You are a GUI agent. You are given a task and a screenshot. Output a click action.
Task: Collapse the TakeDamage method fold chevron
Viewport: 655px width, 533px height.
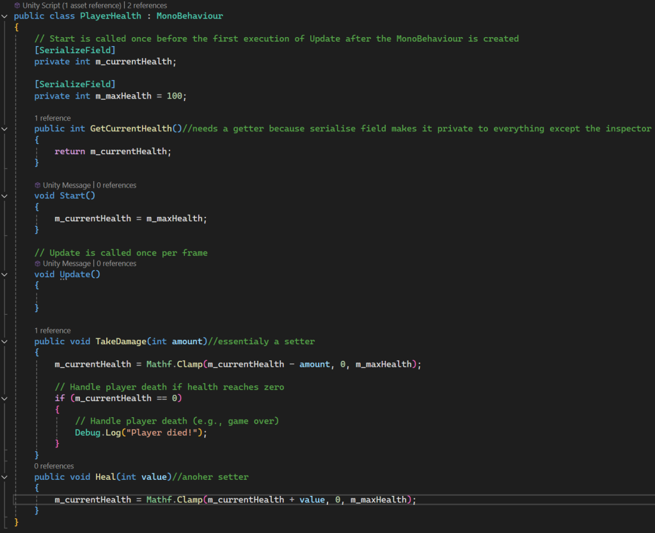pyautogui.click(x=4, y=342)
